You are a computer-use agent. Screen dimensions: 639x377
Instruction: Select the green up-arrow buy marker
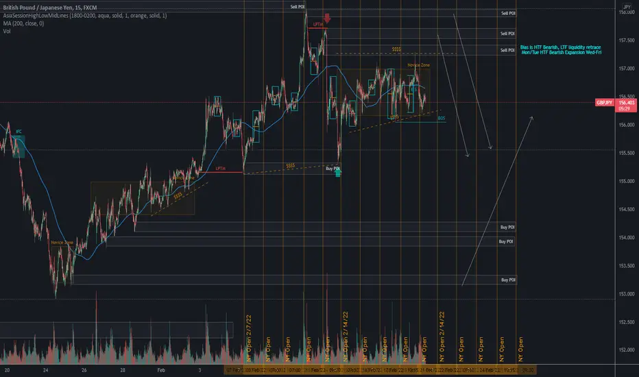[338, 173]
